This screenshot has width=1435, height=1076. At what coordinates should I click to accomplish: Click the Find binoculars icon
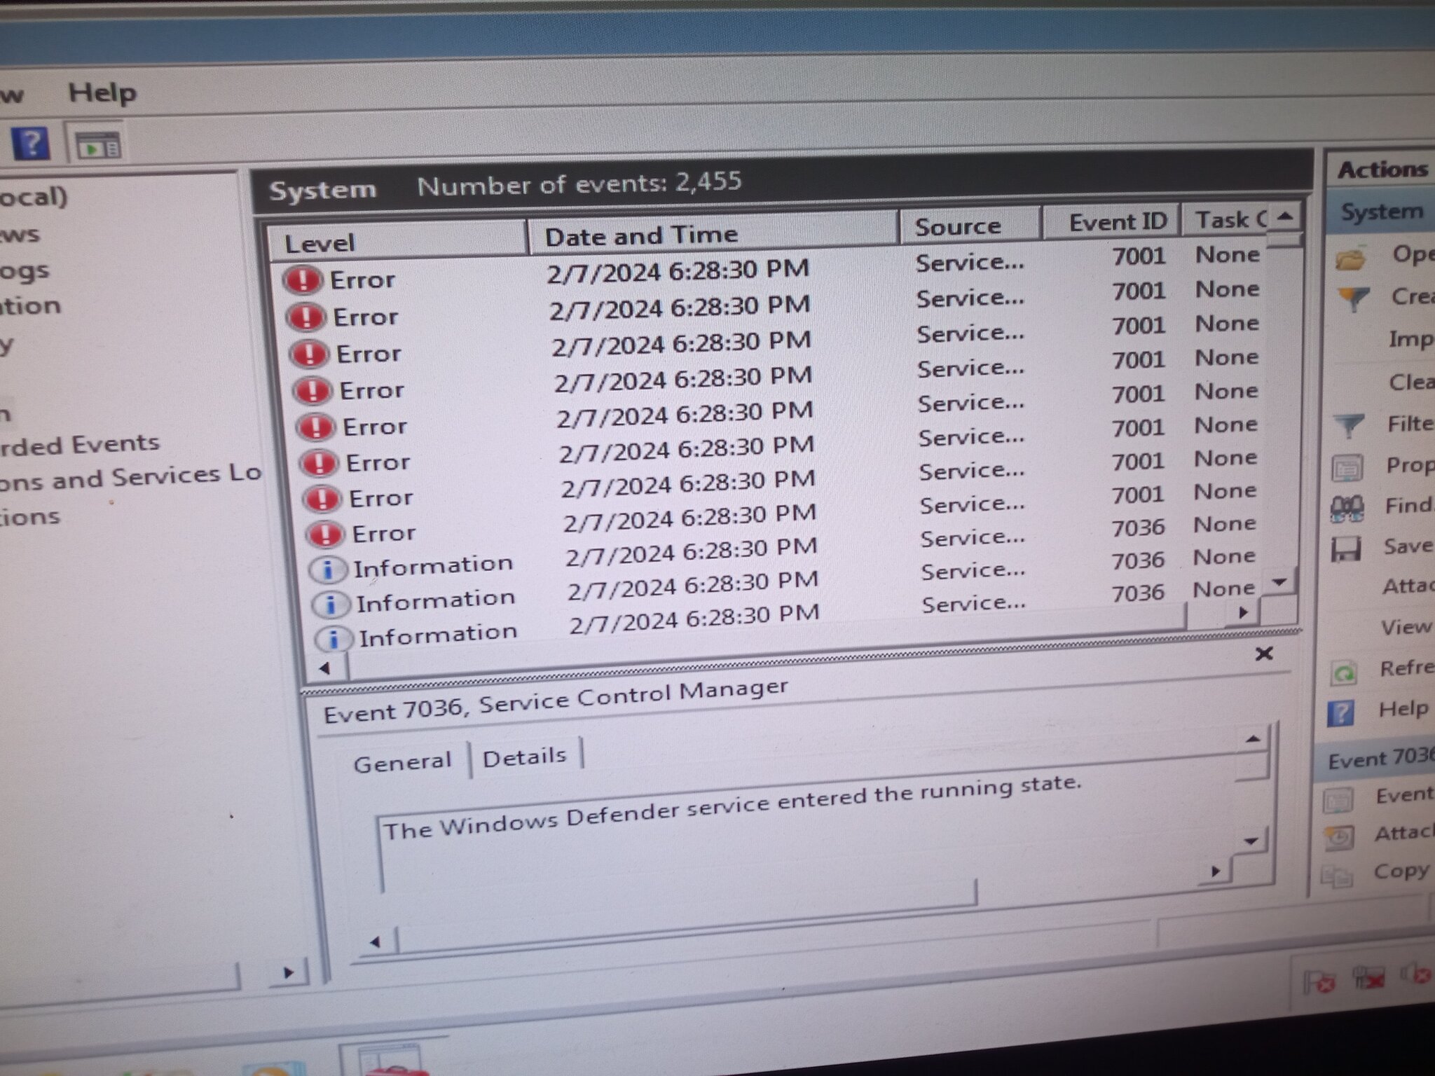coord(1347,509)
